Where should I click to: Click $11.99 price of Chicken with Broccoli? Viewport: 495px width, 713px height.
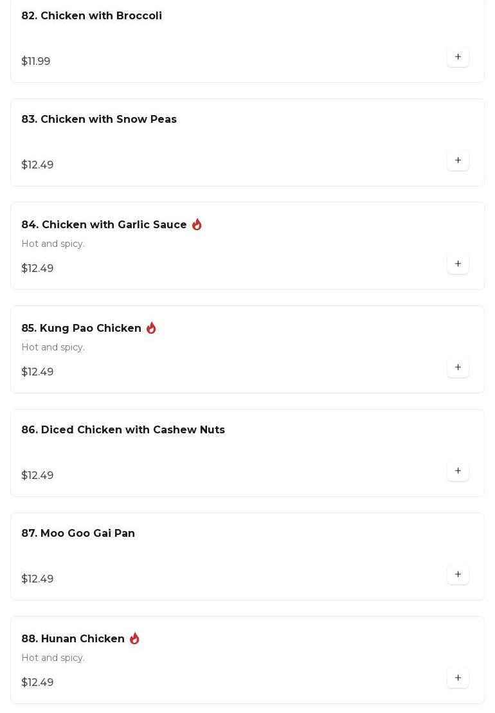36,61
